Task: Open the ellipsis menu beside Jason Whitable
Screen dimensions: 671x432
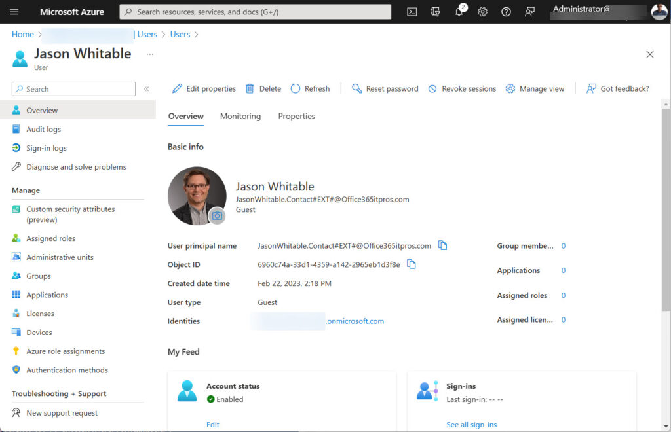Action: [x=150, y=54]
